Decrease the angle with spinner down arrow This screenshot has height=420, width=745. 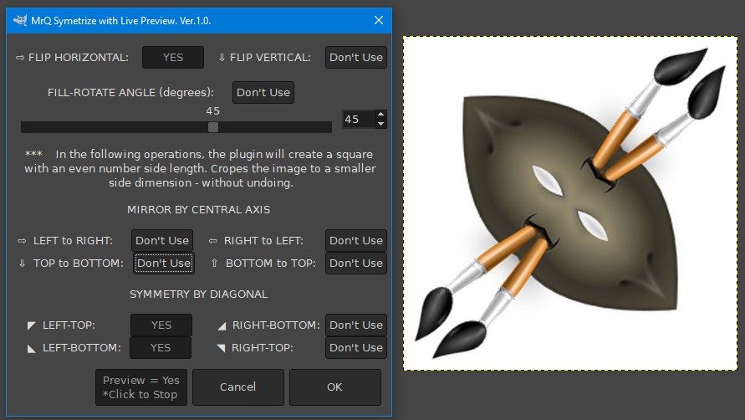(380, 124)
